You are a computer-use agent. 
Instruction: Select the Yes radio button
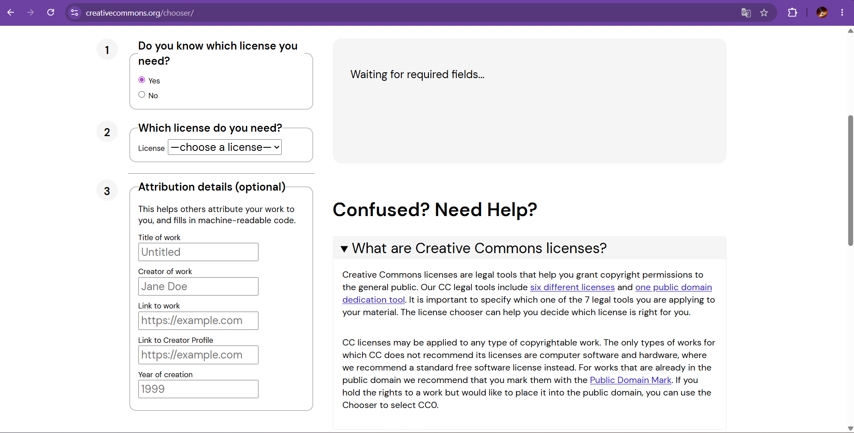pos(142,80)
